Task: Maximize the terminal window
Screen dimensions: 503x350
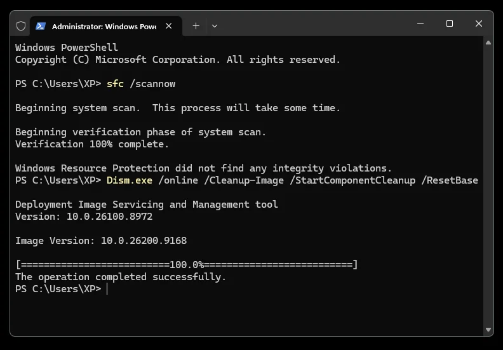Action: pyautogui.click(x=450, y=24)
